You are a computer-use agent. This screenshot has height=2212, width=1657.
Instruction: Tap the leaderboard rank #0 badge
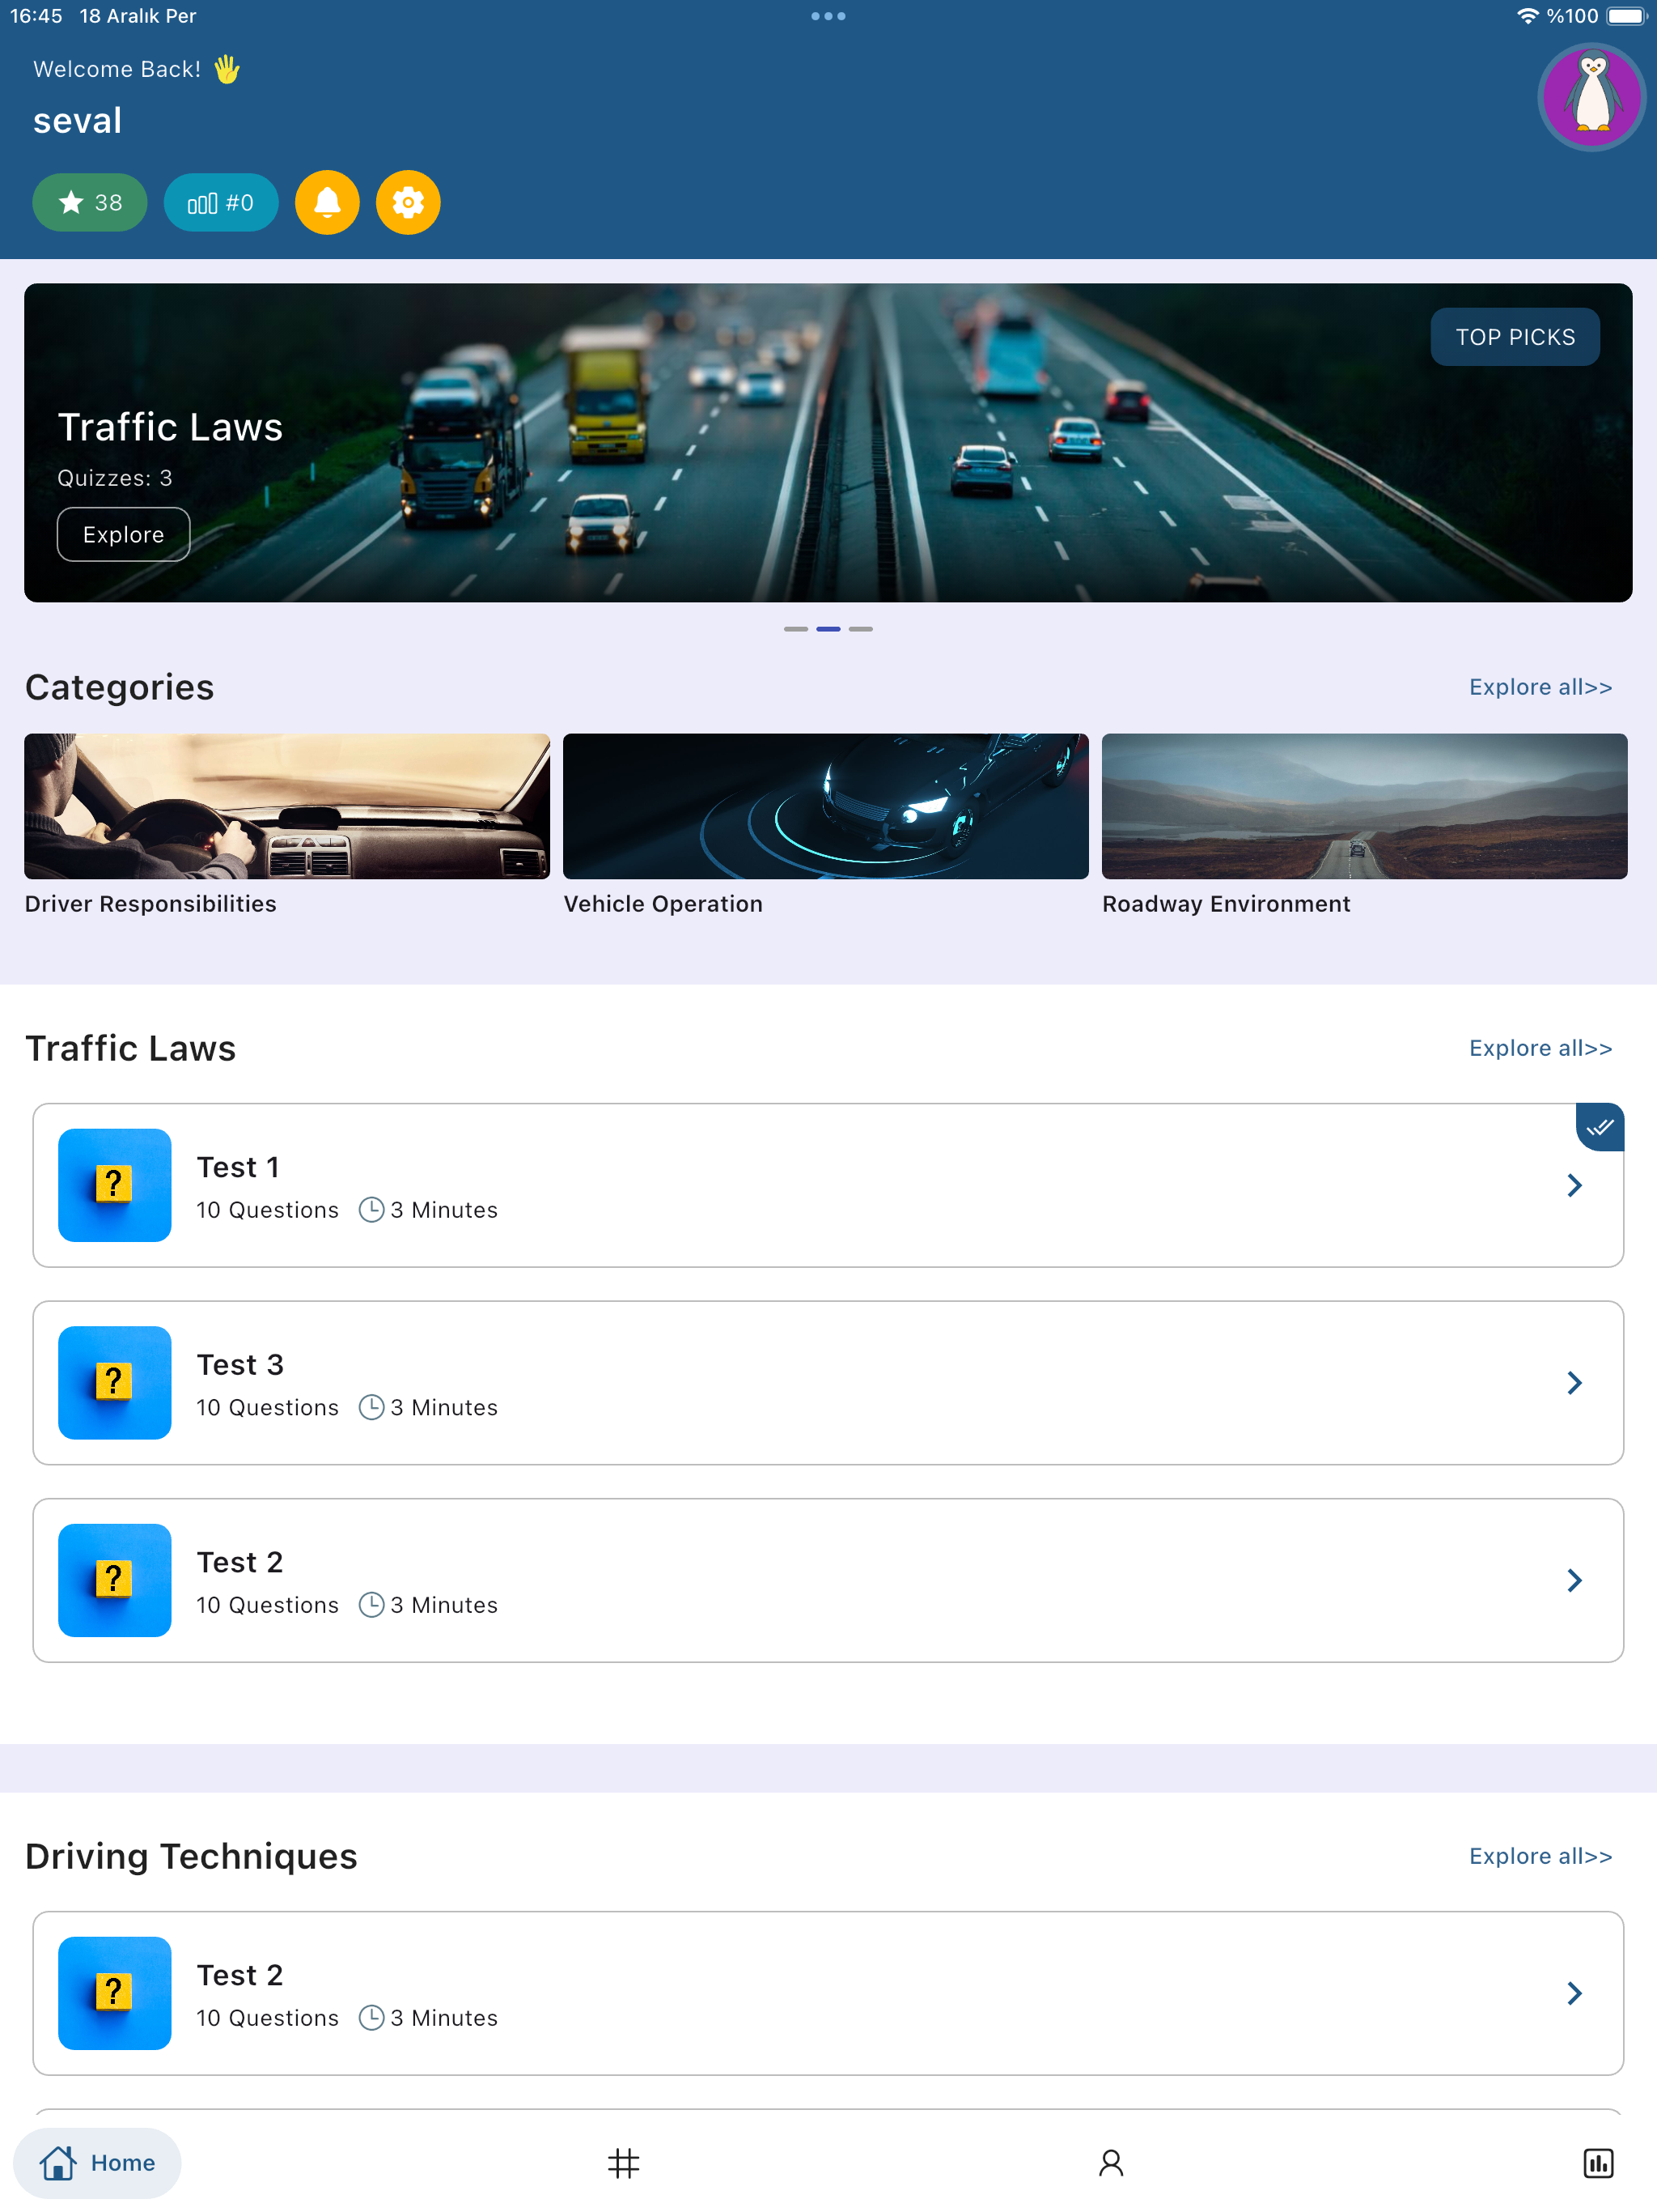221,202
